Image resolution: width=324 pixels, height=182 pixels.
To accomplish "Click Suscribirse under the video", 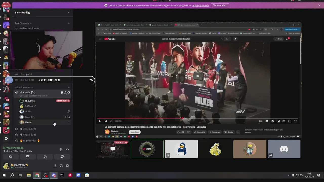I will click(x=135, y=132).
